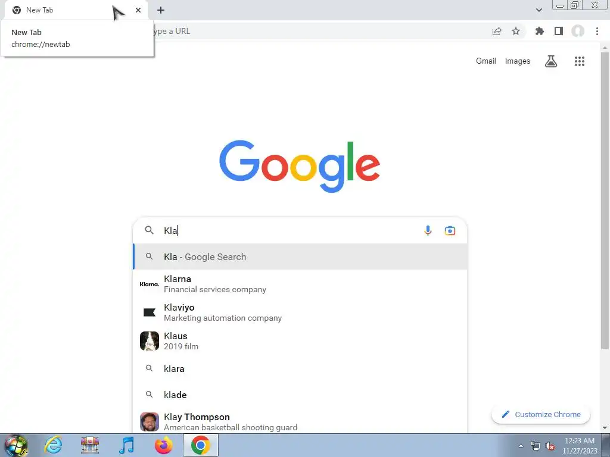Image resolution: width=610 pixels, height=457 pixels.
Task: Click the Klaviyo flag logo
Action: pyautogui.click(x=150, y=312)
